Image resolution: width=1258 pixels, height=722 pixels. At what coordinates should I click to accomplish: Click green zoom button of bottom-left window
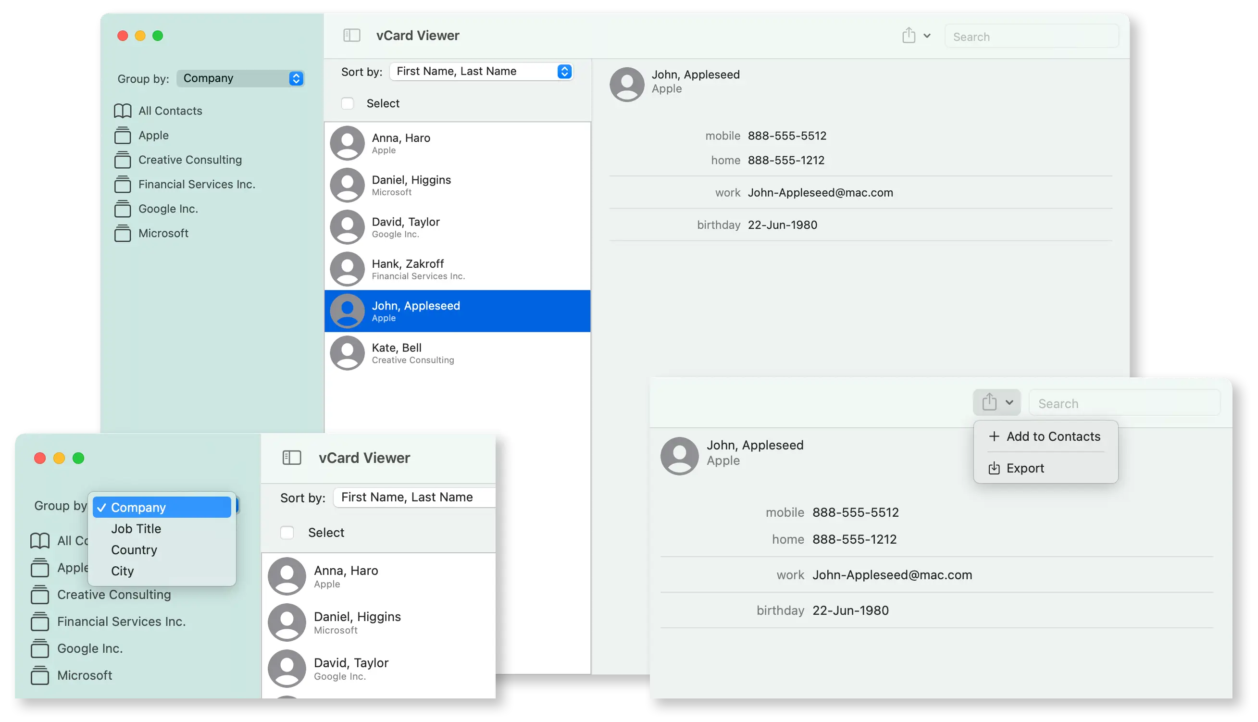click(x=78, y=458)
